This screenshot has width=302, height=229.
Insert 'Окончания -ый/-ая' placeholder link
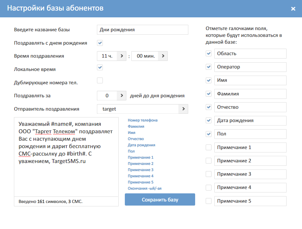click(x=145, y=188)
